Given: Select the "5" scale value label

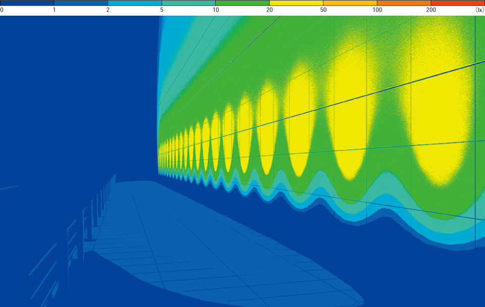Looking at the screenshot, I should pyautogui.click(x=162, y=10).
